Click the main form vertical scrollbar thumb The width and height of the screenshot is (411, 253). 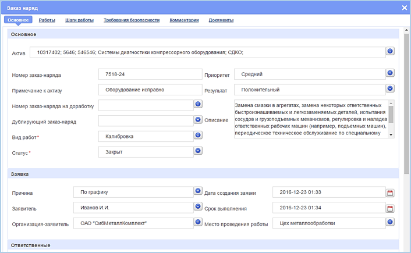tap(406, 104)
